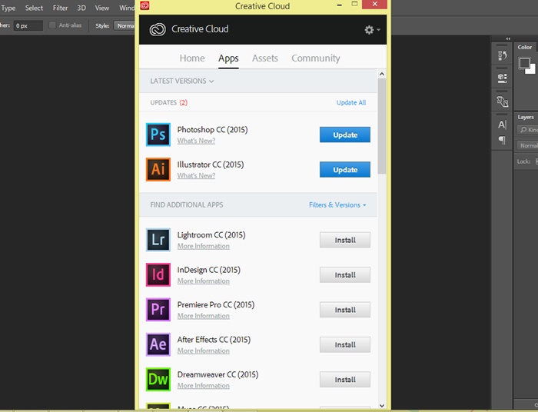Switch to the Community tab
The image size is (538, 412).
pyautogui.click(x=316, y=58)
